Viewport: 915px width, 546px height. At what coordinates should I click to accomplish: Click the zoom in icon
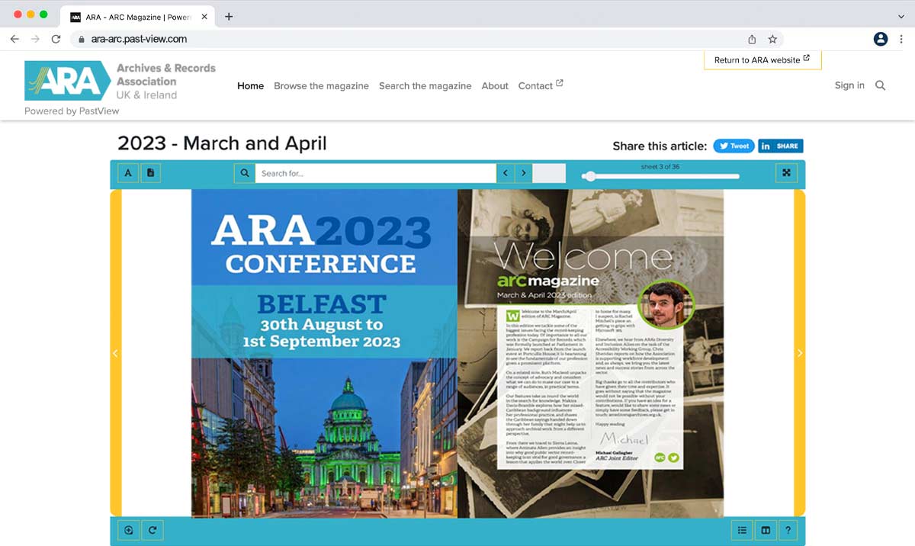[129, 530]
